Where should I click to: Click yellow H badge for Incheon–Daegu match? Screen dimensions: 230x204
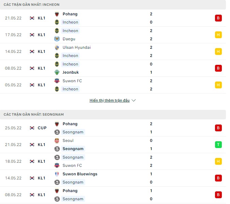tap(218, 35)
